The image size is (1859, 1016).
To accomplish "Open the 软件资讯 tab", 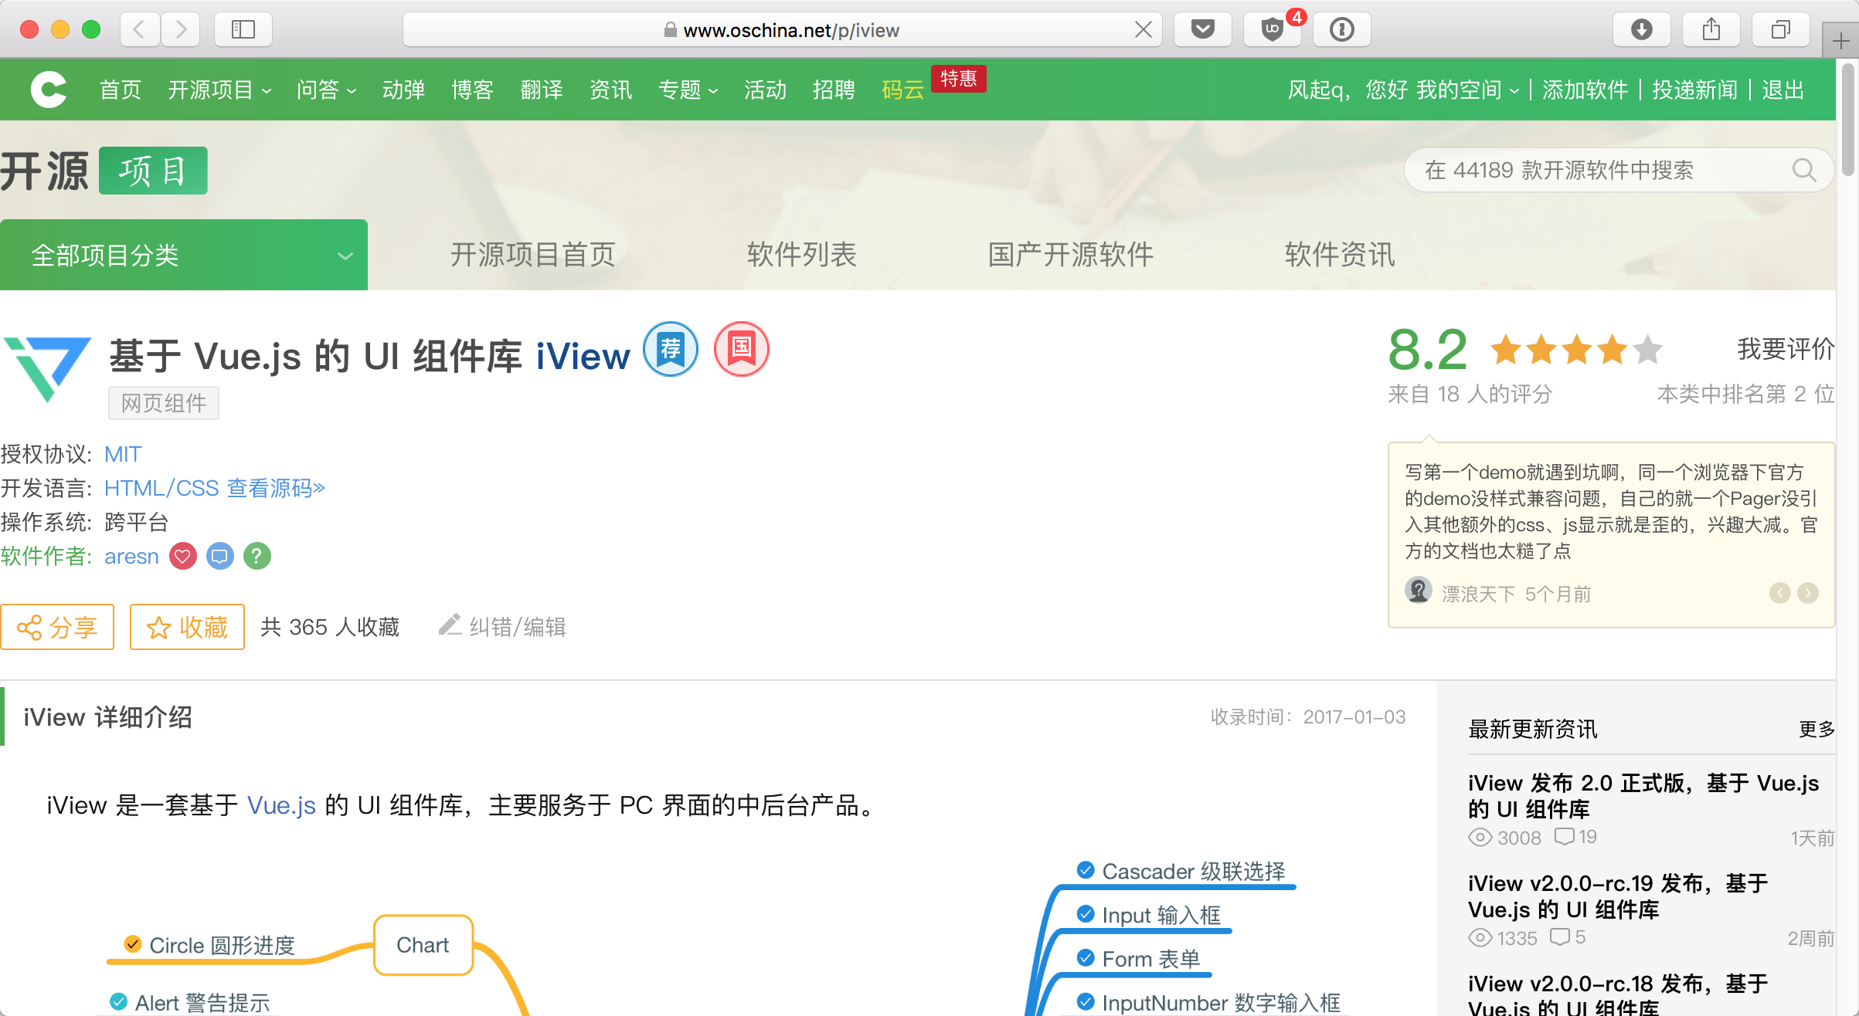I will click(1340, 254).
